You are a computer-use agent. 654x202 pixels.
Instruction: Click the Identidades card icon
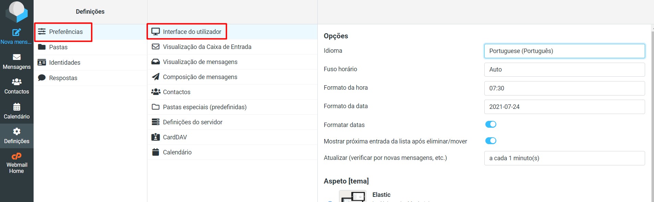click(x=42, y=62)
